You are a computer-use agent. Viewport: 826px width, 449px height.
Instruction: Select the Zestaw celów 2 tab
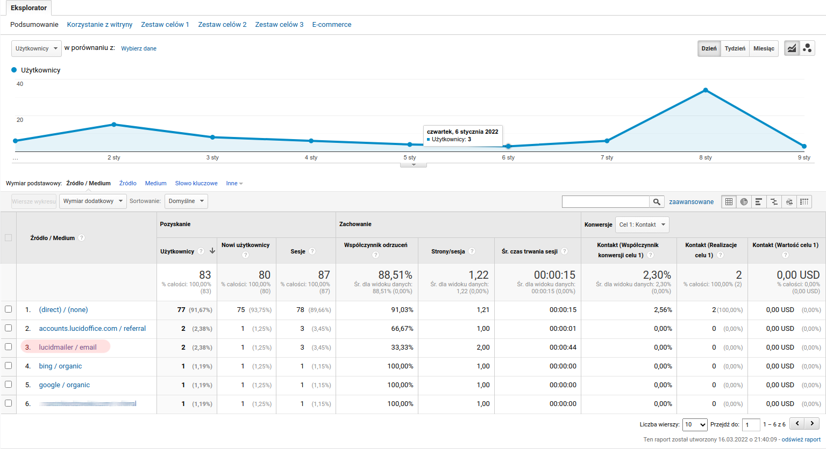click(222, 24)
